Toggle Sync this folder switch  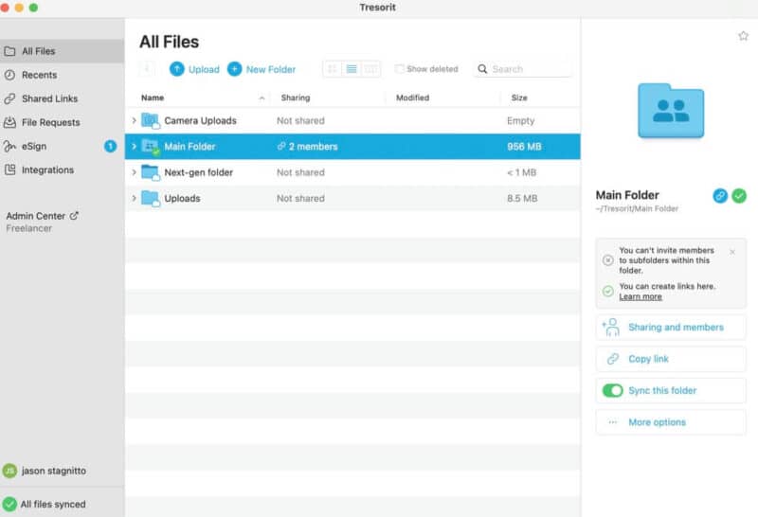click(x=612, y=390)
